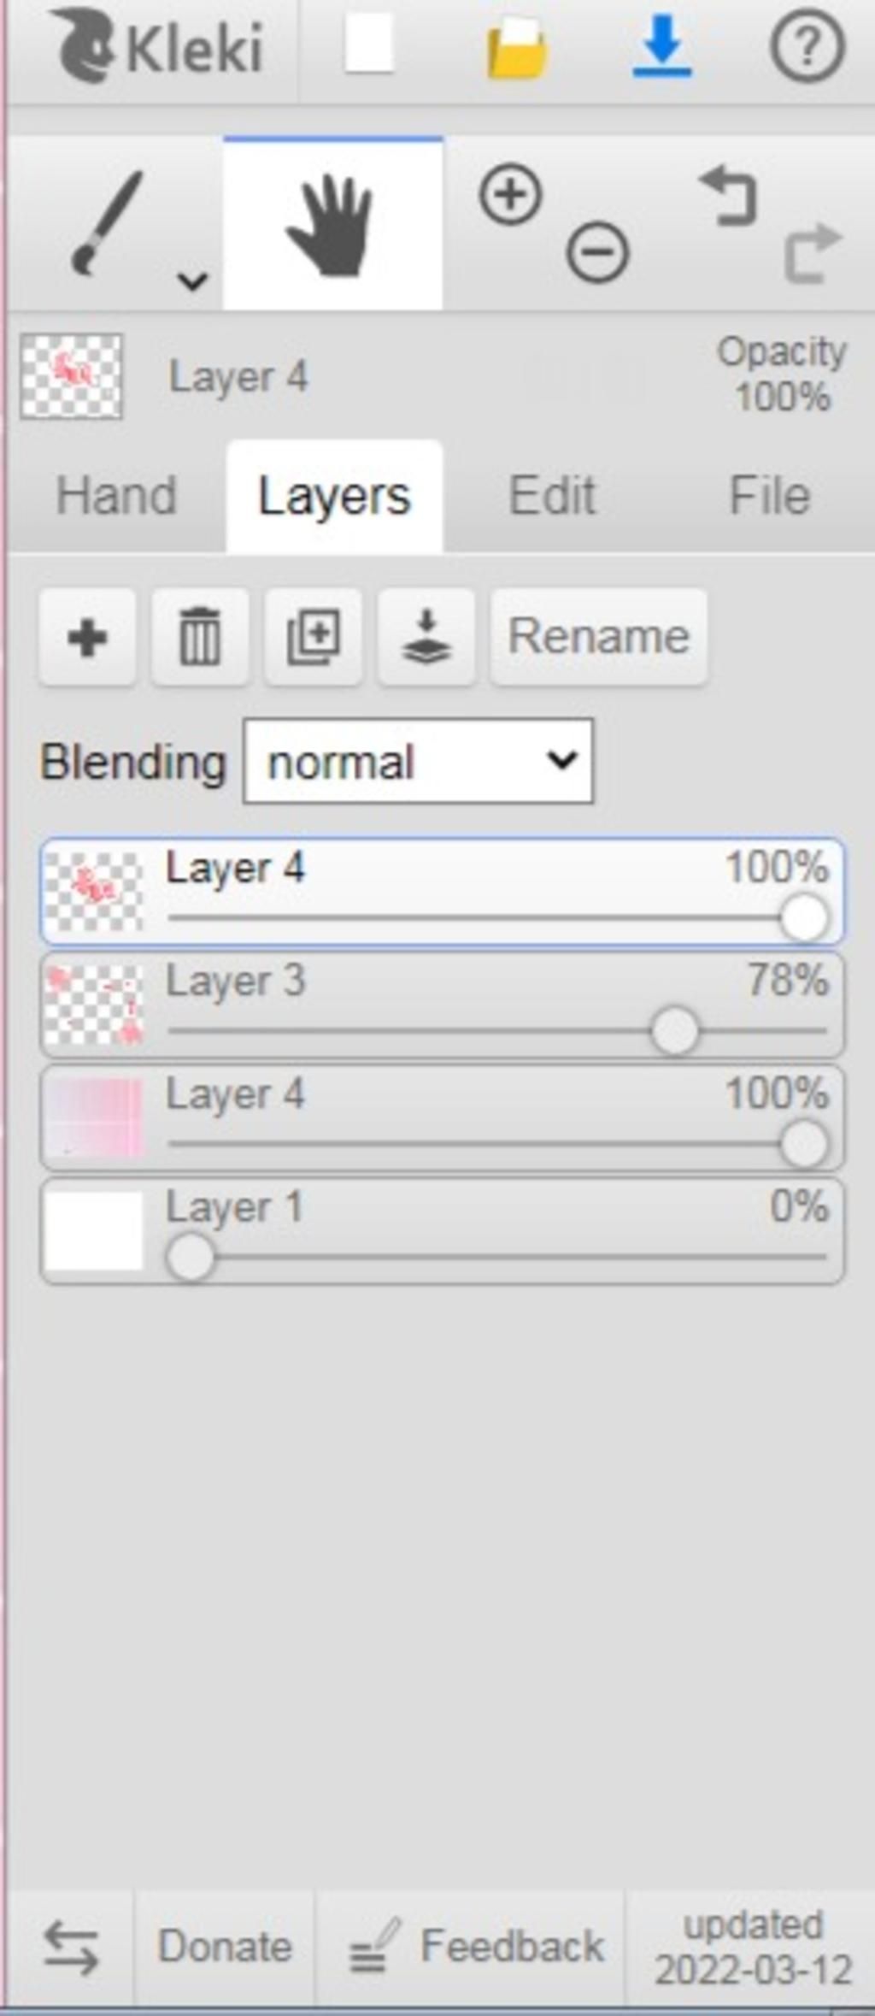The image size is (875, 2016).
Task: Duplicate the current layer
Action: click(313, 637)
